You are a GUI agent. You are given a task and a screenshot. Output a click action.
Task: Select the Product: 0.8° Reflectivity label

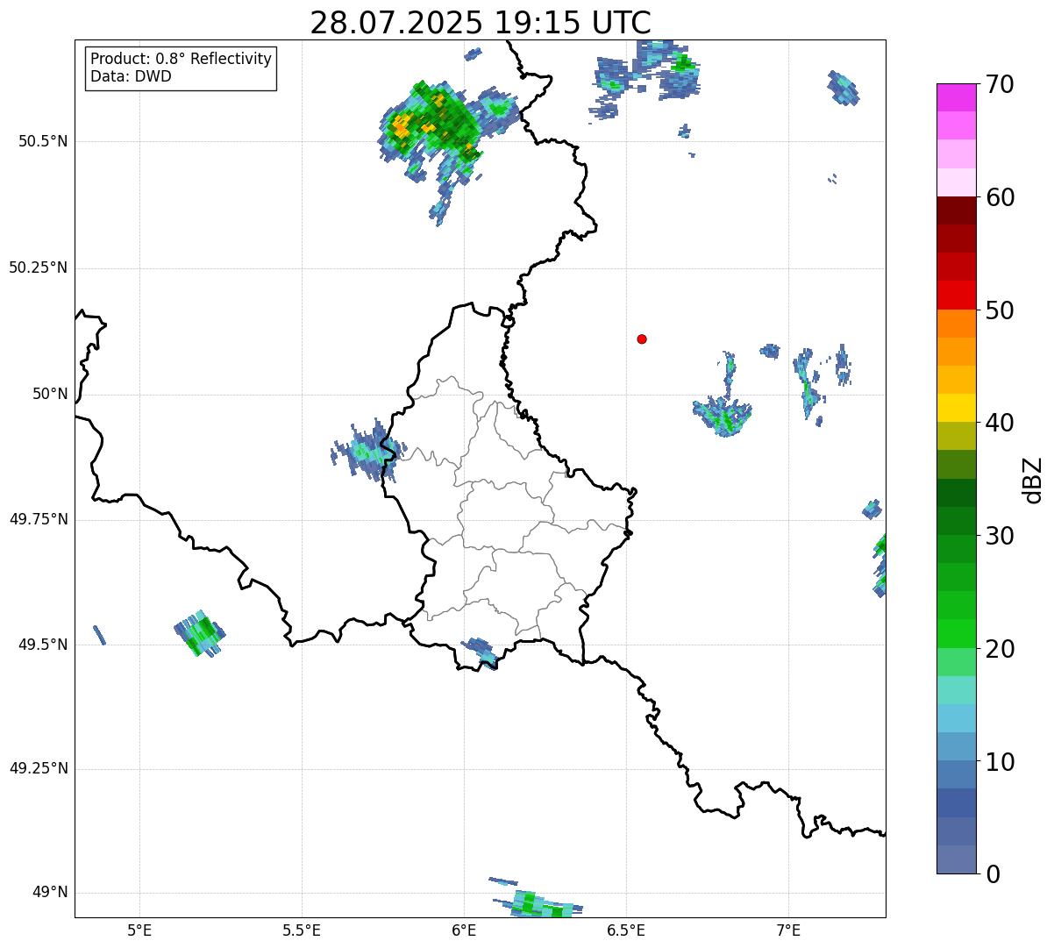[182, 59]
